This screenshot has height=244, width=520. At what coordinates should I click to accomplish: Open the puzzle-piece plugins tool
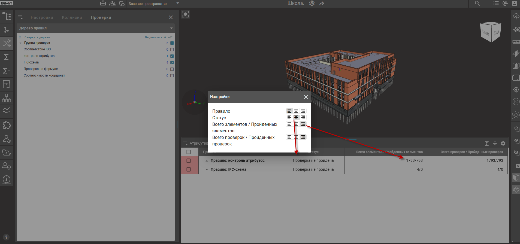pos(7,125)
